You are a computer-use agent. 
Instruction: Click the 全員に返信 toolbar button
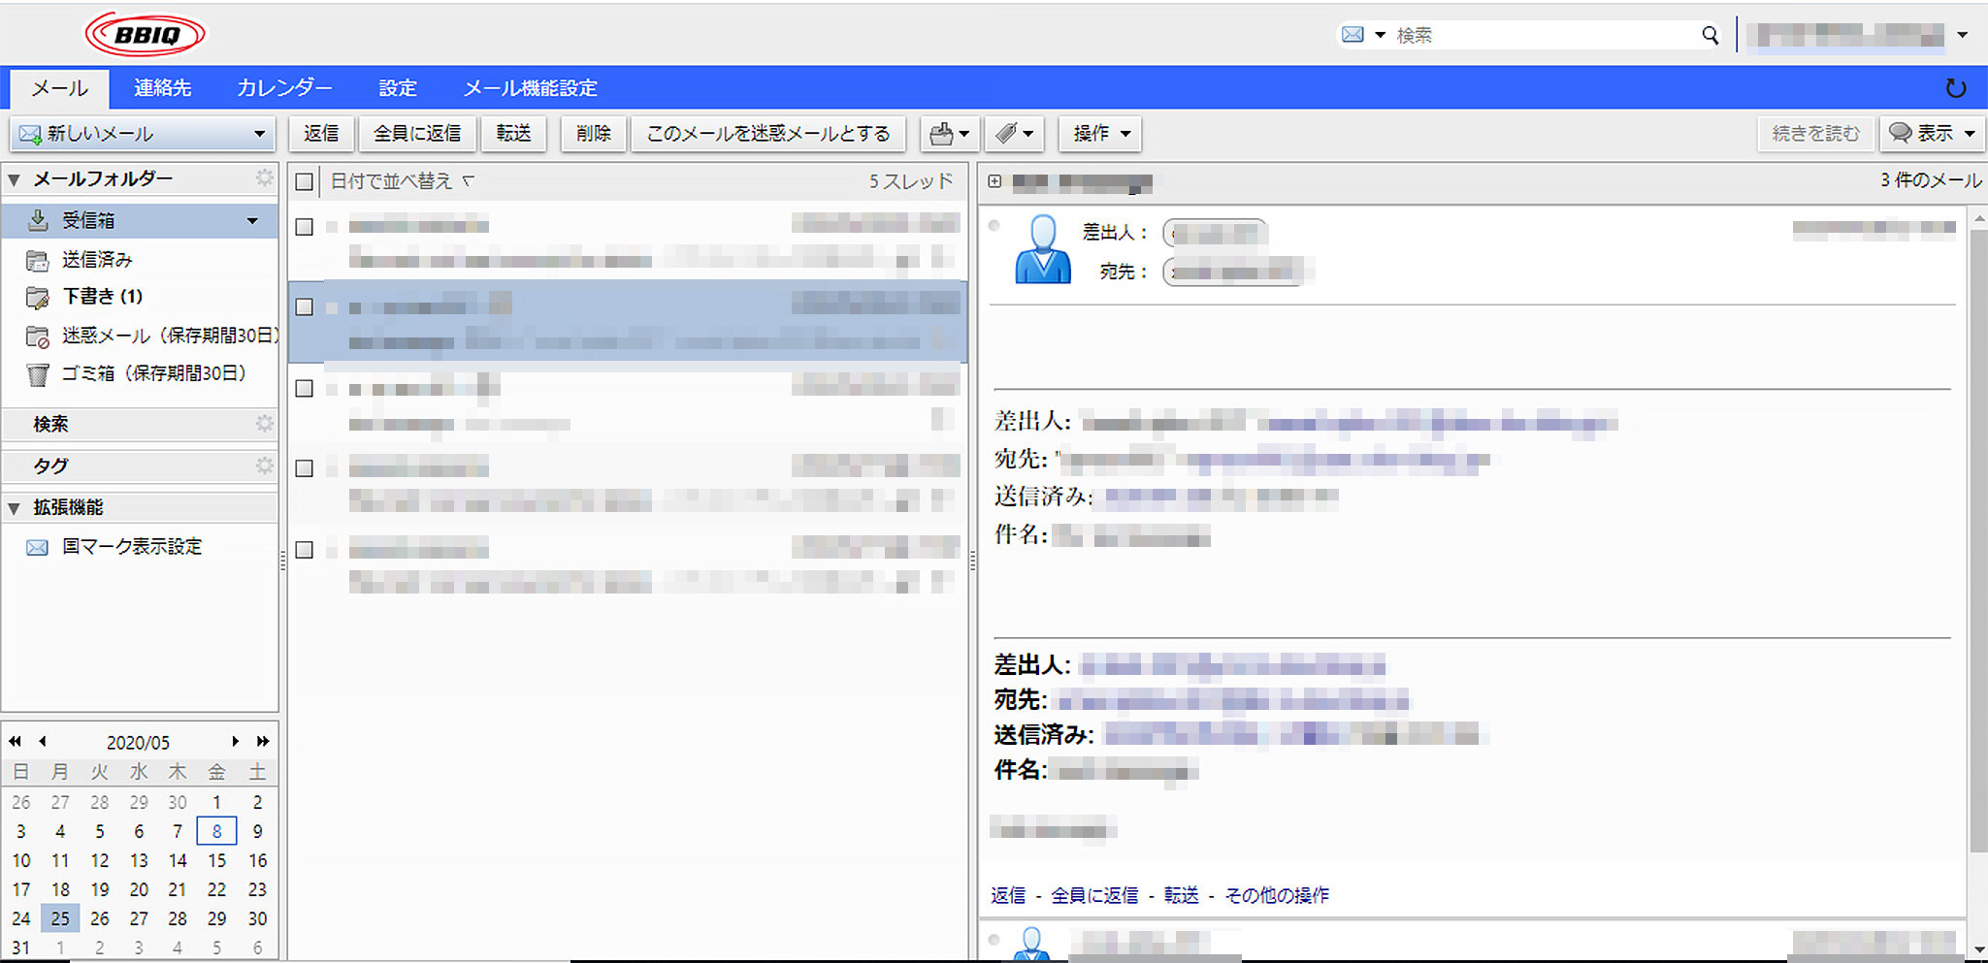click(417, 134)
